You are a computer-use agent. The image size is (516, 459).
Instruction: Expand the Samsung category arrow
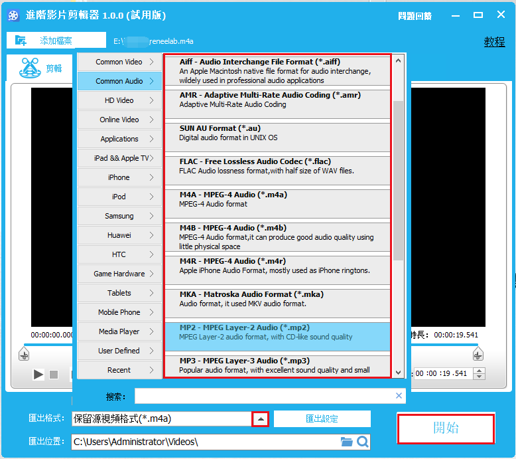point(151,216)
